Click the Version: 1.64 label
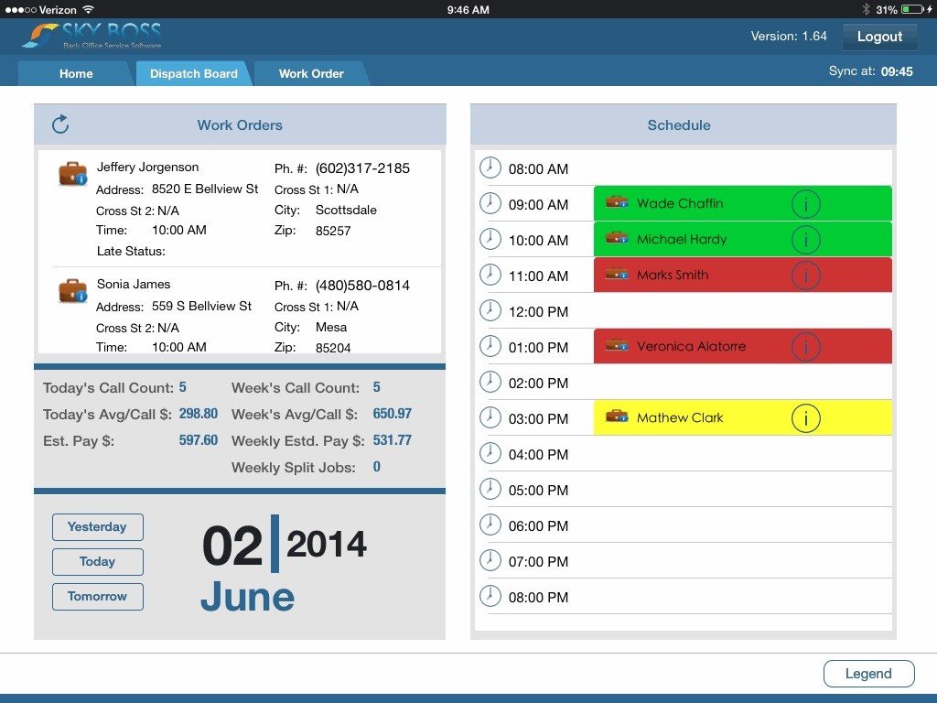The height and width of the screenshot is (703, 937). pyautogui.click(x=789, y=36)
